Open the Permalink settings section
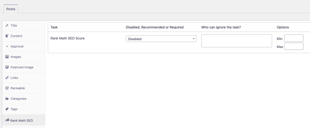The width and height of the screenshot is (310, 128). pyautogui.click(x=18, y=88)
